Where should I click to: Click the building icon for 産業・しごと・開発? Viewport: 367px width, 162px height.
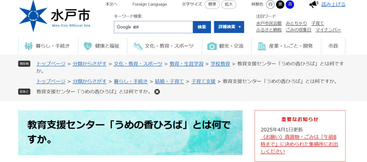pyautogui.click(x=262, y=46)
